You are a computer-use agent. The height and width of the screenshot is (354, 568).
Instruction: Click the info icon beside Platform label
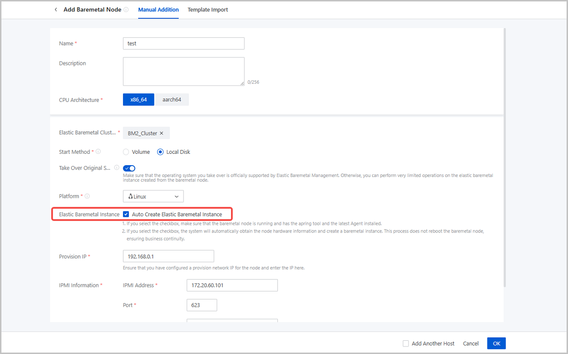pyautogui.click(x=87, y=196)
